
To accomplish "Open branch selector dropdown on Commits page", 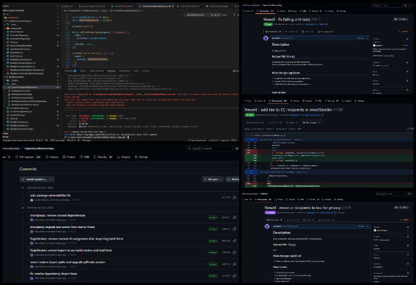I will coord(37,179).
